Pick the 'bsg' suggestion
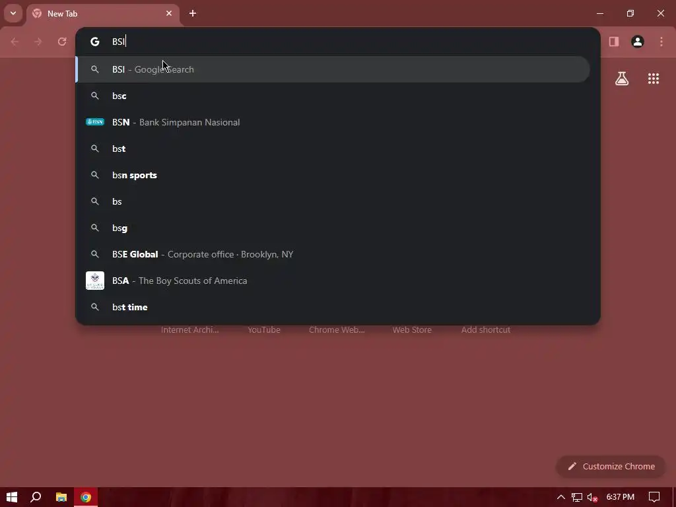The image size is (676, 507). tap(333, 228)
